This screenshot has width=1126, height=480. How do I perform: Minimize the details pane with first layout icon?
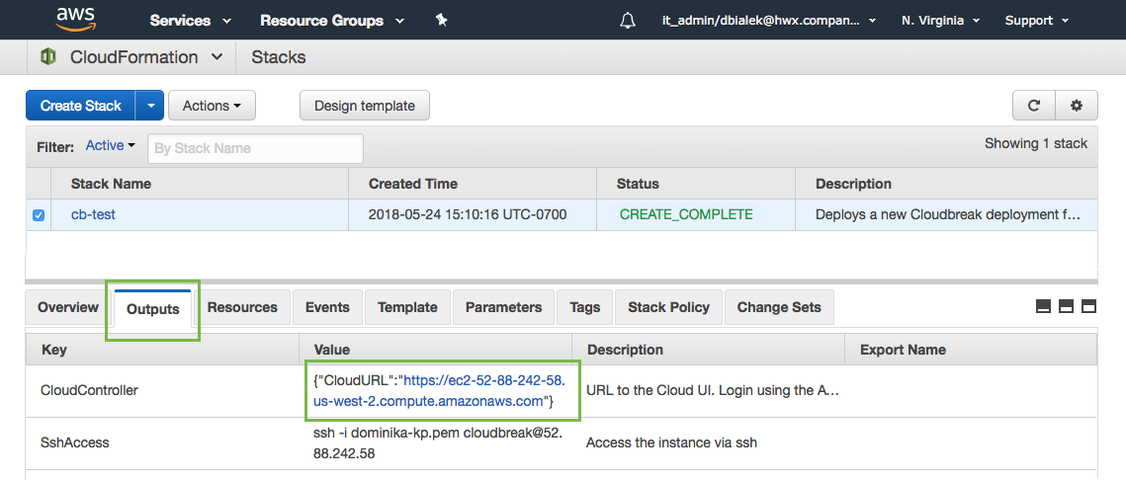[x=1043, y=307]
